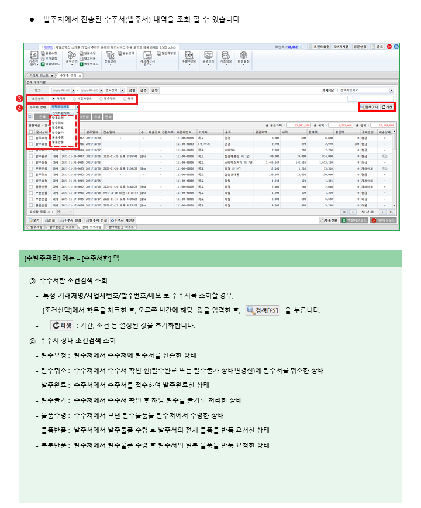Check the 발주완료 row checkbox
The height and width of the screenshot is (508, 421).
tap(31, 157)
